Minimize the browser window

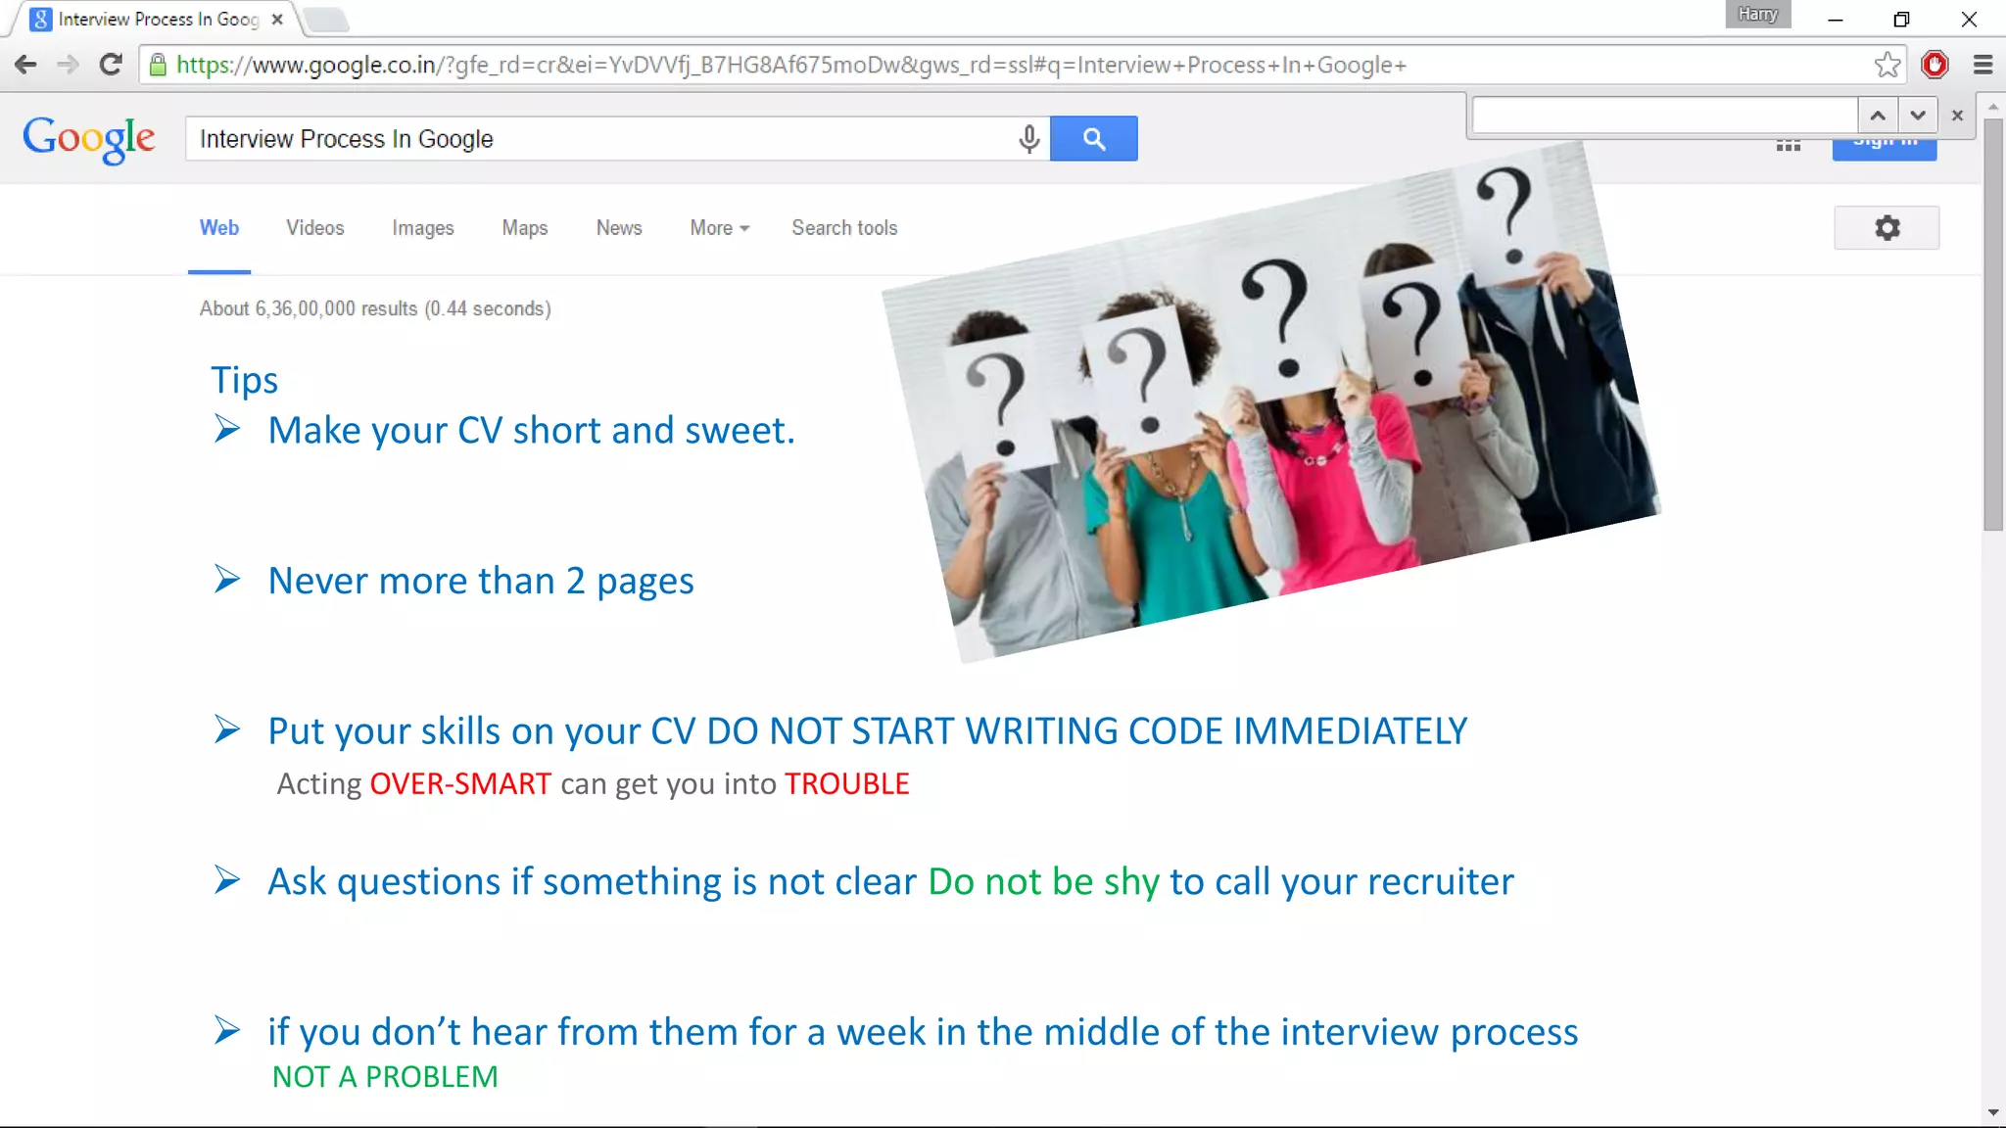pyautogui.click(x=1836, y=19)
